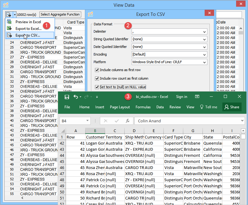
Task: Click the Export to Excel menu icon
Action: point(9,29)
